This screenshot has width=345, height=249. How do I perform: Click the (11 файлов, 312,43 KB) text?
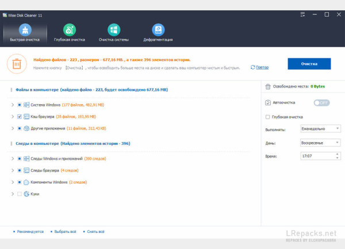[86, 128]
